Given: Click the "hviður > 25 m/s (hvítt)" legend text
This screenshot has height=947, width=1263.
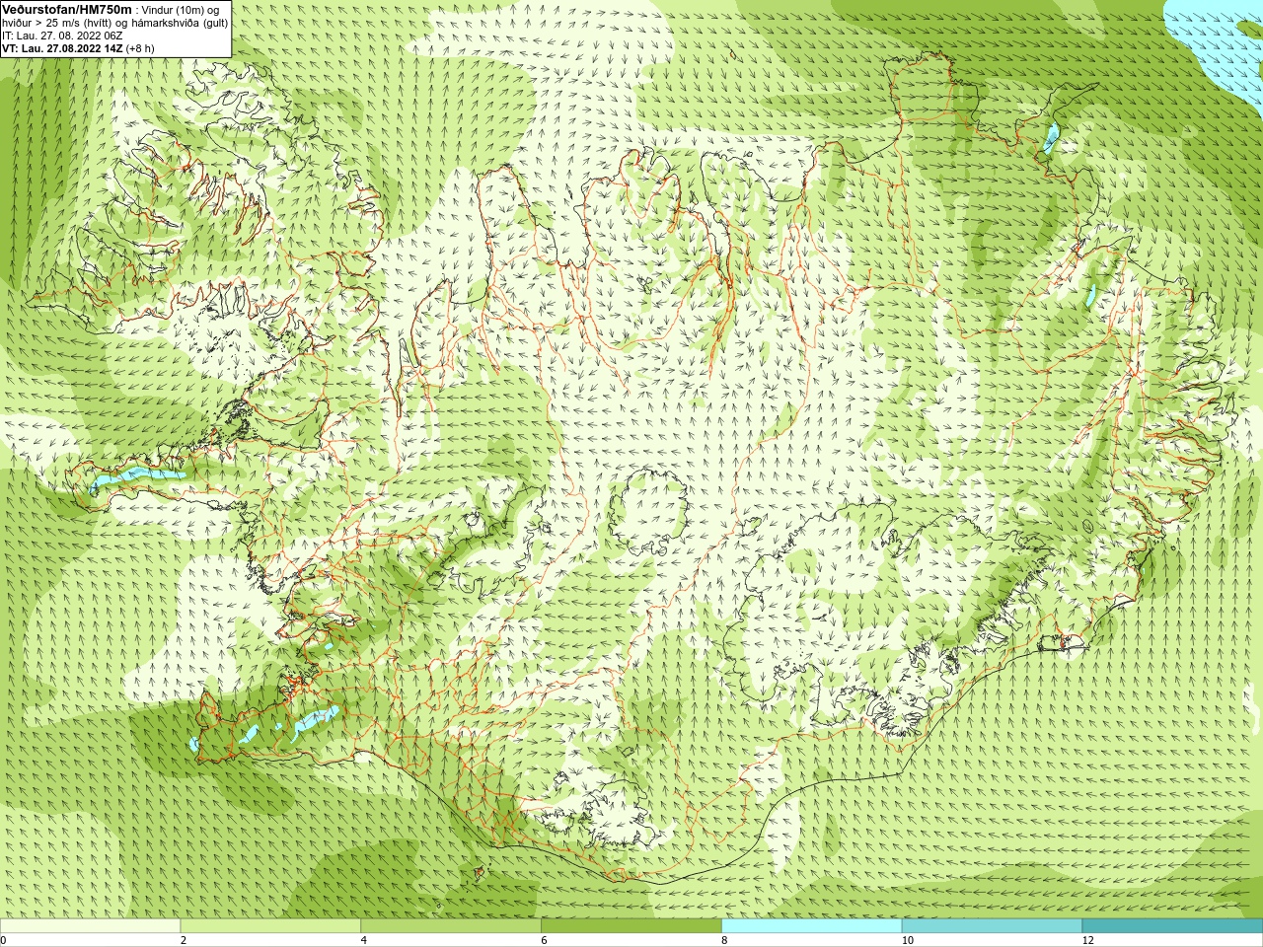Looking at the screenshot, I should click(x=58, y=23).
